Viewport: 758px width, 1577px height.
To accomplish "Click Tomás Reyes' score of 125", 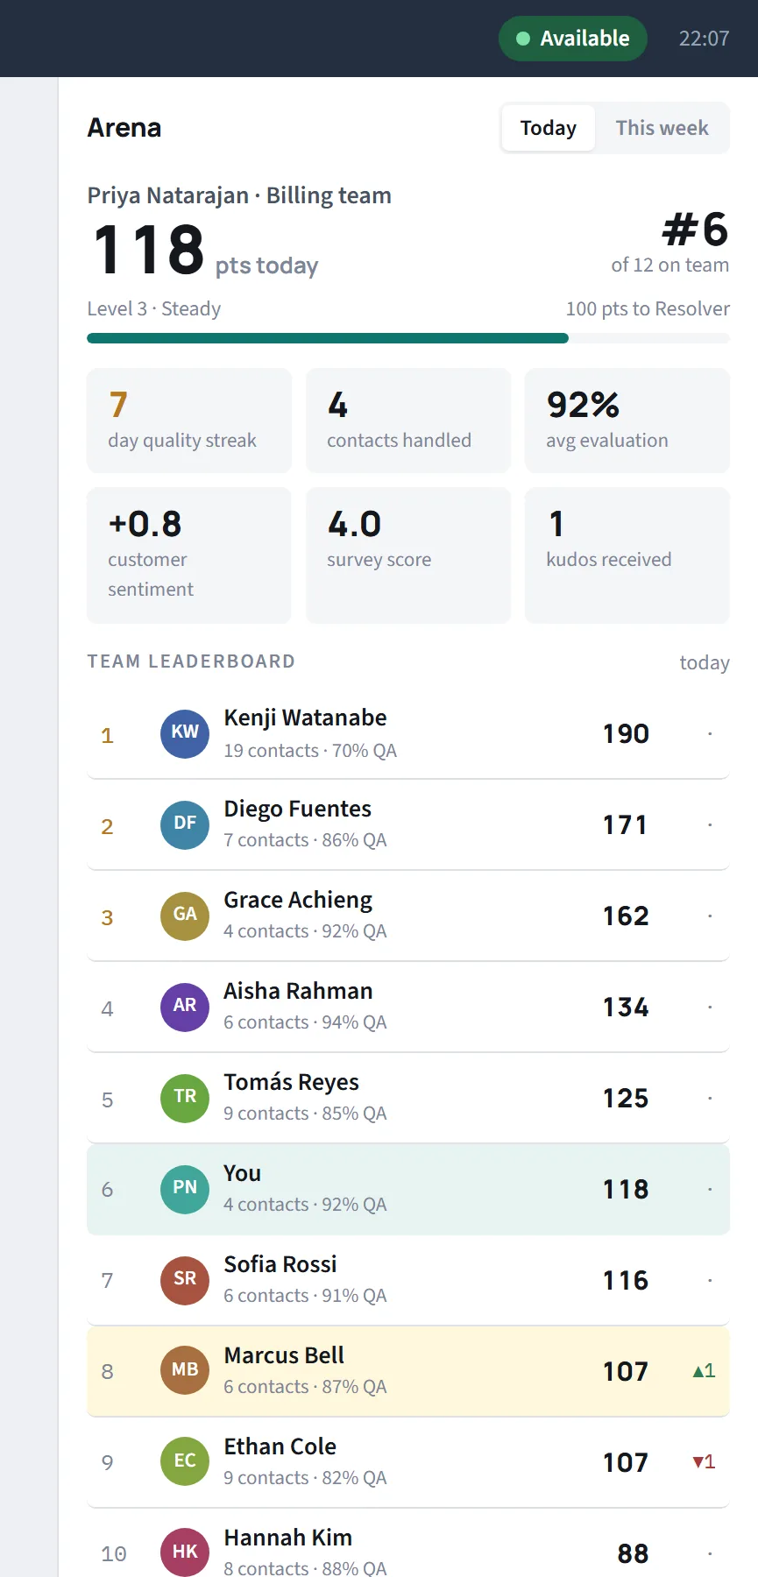I will tap(626, 1099).
